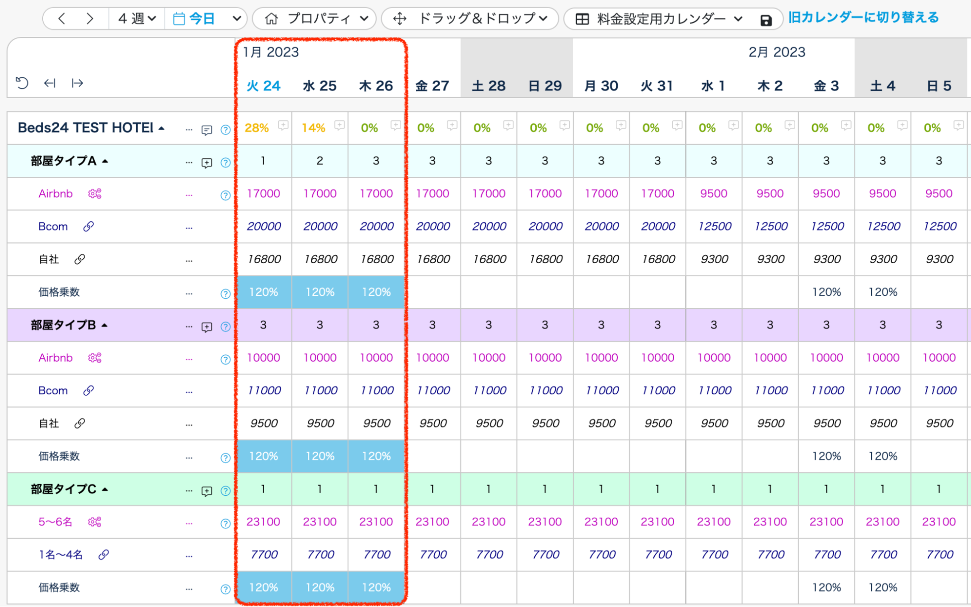
Task: Click add-note icon on 部屋タイプB row
Action: 206,327
